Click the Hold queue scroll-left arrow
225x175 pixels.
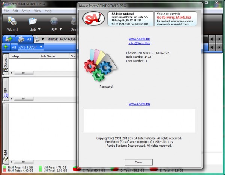pyautogui.click(x=11, y=162)
